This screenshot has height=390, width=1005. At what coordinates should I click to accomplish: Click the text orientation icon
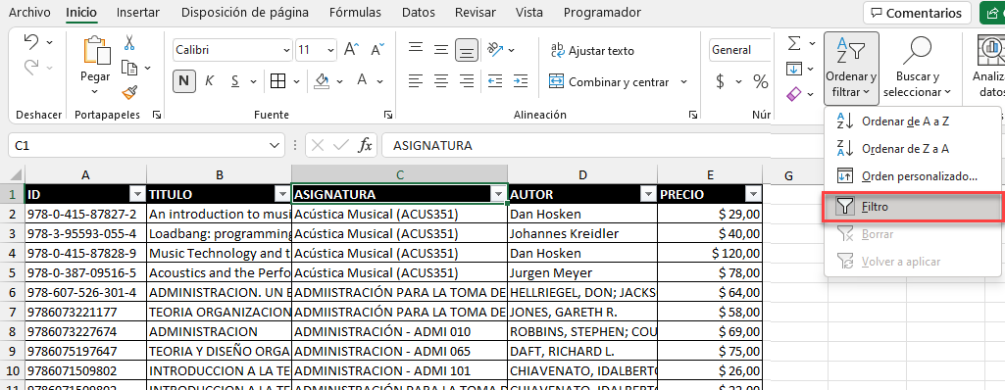point(495,49)
